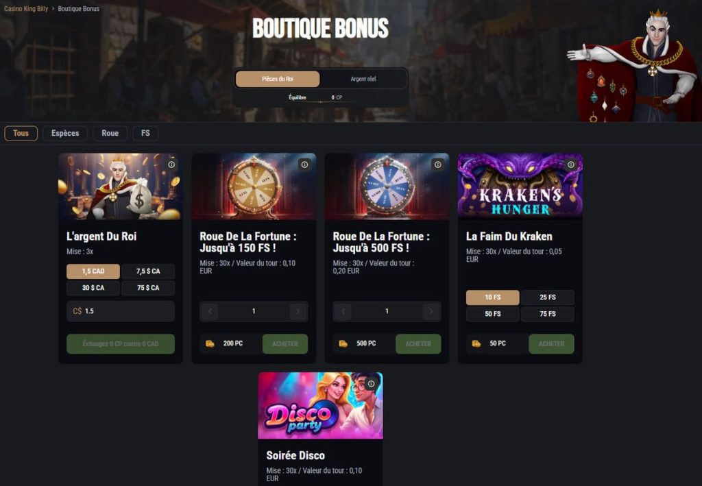This screenshot has width=702, height=486.
Task: Open info icon on L'argent Du Roi card
Action: coord(171,165)
